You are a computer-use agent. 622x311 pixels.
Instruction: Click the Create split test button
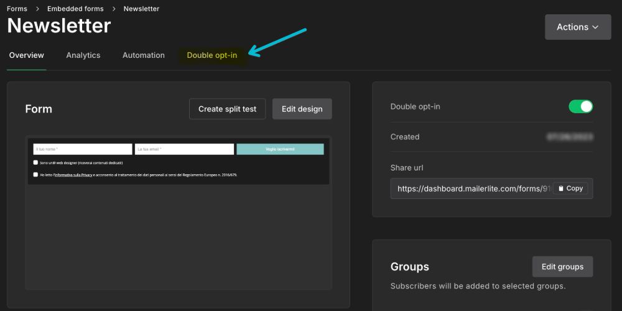227,109
